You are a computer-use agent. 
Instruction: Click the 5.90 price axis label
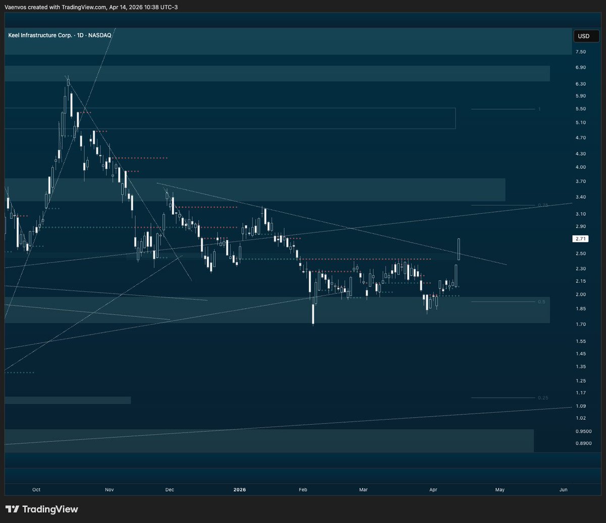pyautogui.click(x=580, y=96)
